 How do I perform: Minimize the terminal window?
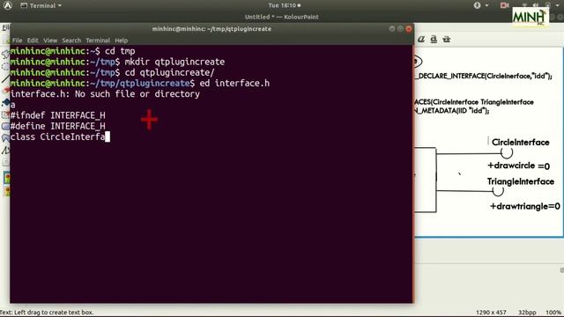(392, 29)
